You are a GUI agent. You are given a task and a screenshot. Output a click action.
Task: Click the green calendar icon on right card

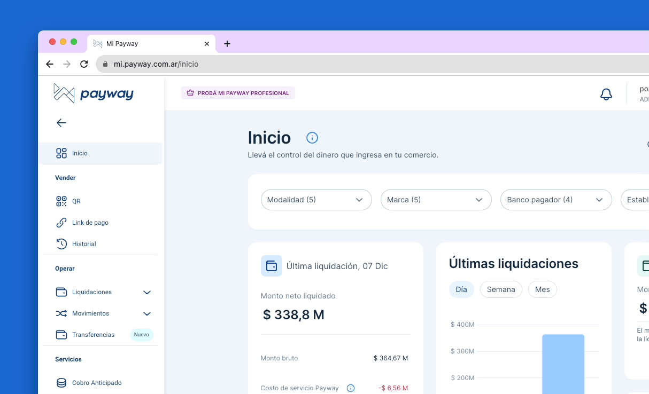tap(643, 266)
